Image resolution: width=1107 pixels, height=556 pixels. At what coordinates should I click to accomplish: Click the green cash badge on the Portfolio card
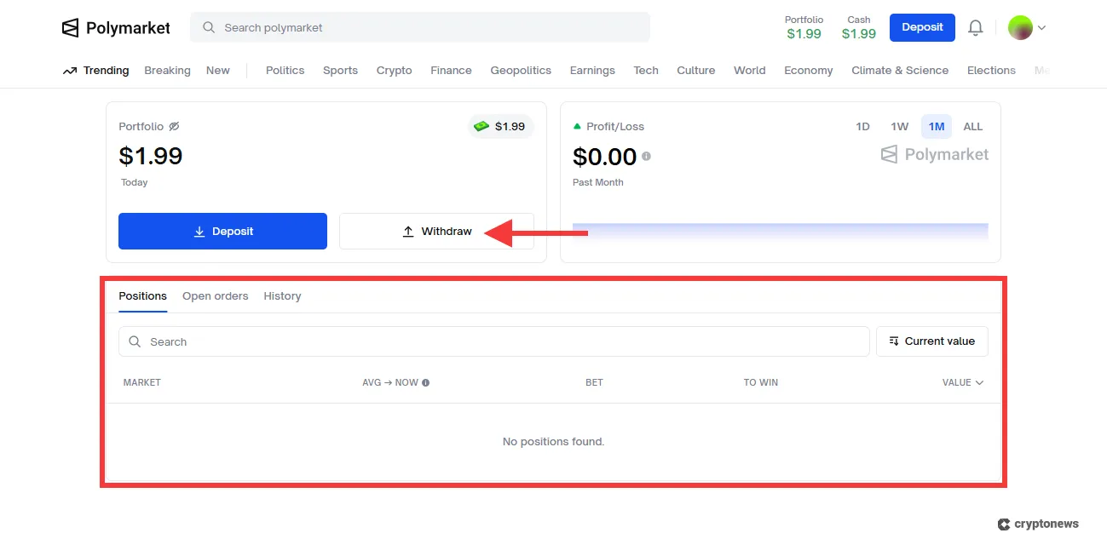click(x=500, y=125)
